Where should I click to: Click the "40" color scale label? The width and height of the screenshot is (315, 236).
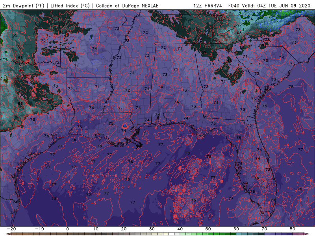(180, 229)
